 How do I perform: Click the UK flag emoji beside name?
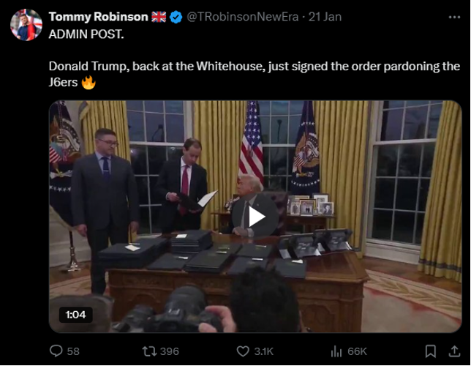[x=159, y=17]
